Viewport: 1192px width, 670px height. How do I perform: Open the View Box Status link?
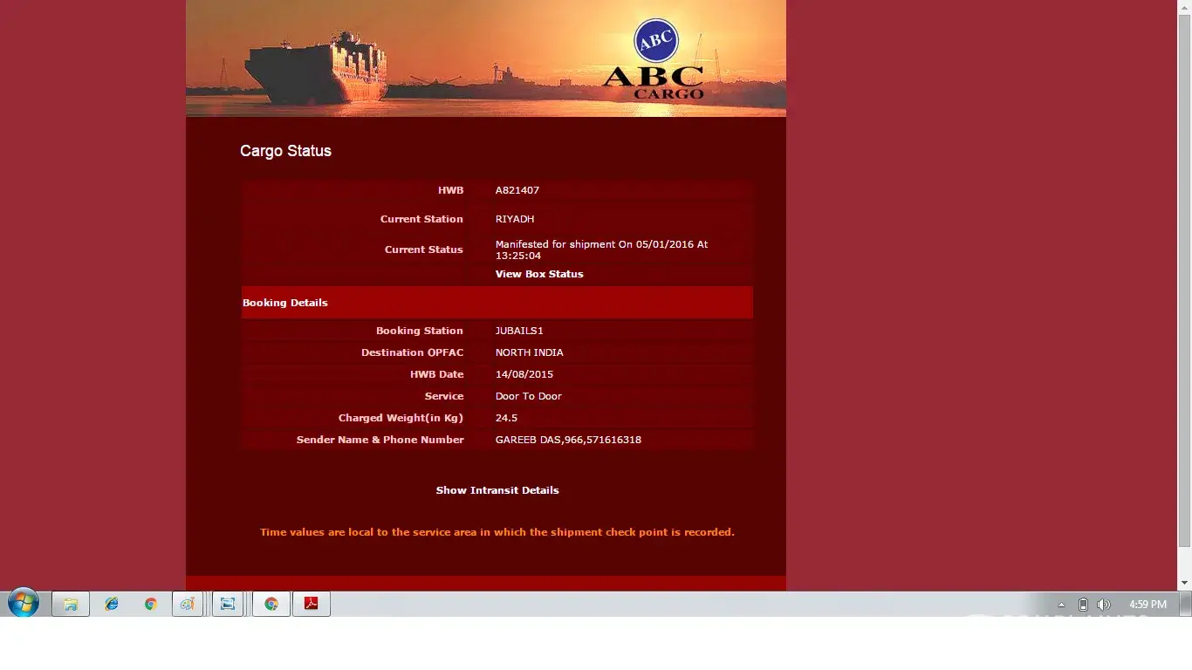coord(539,274)
